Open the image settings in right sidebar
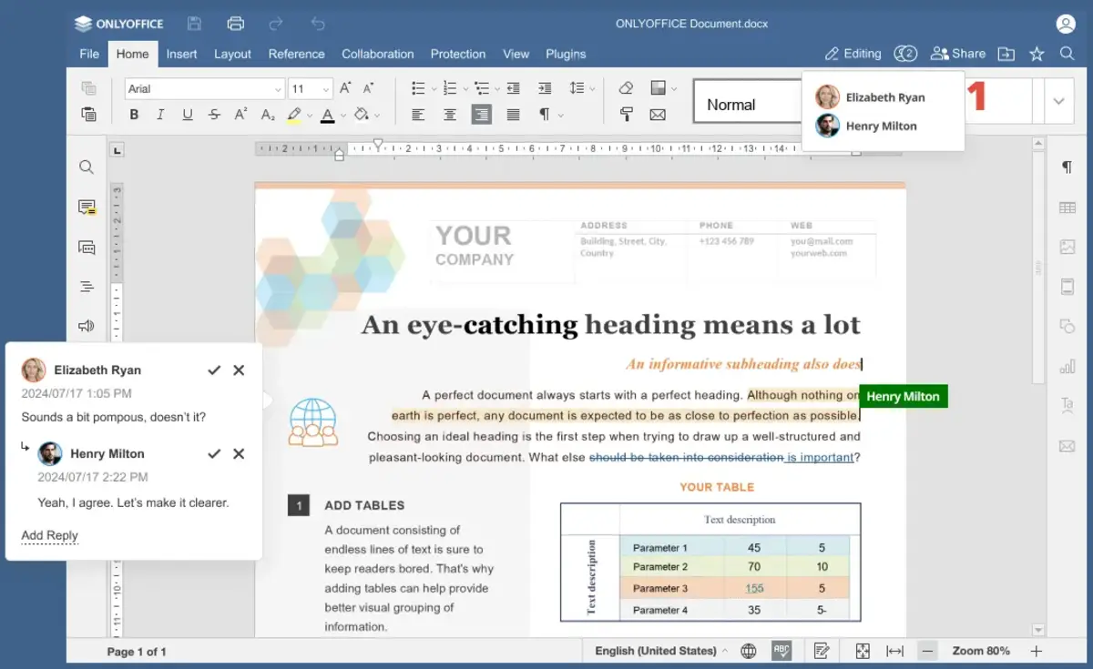 point(1067,247)
